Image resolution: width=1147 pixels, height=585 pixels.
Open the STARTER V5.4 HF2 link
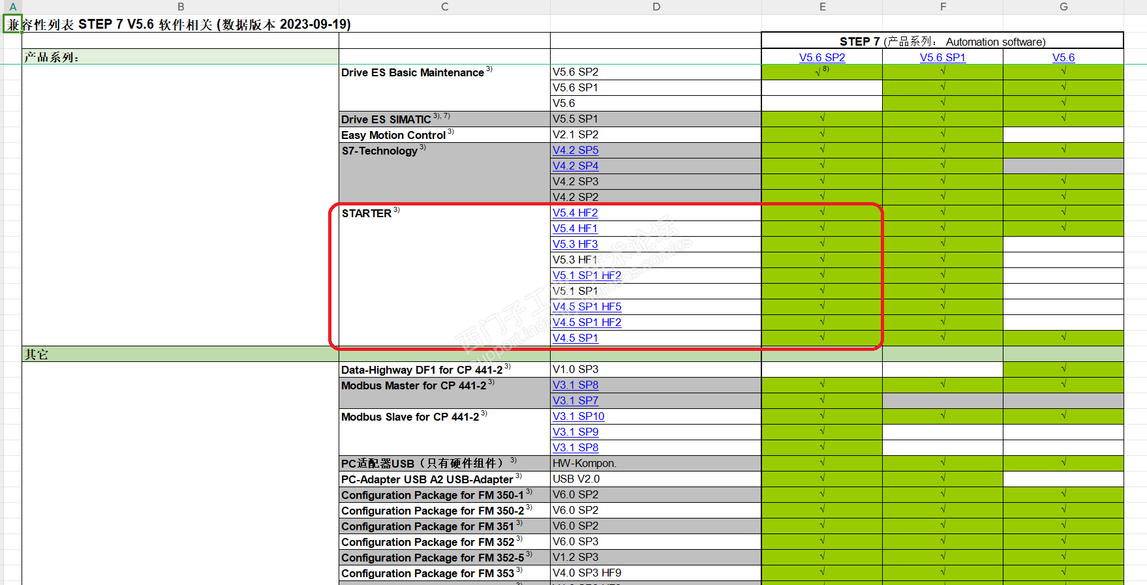coord(575,213)
